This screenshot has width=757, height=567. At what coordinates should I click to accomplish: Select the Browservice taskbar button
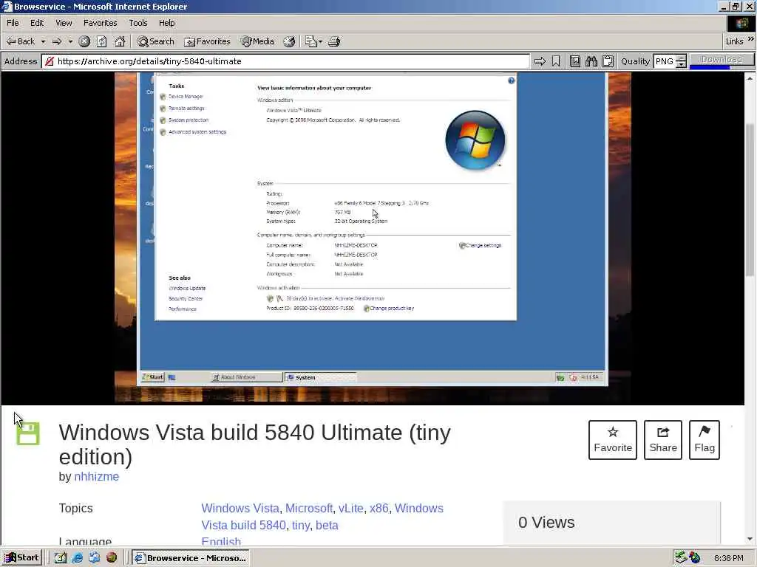tap(191, 558)
